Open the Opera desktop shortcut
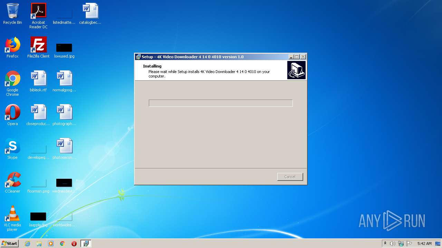The image size is (442, 248). coord(12,115)
